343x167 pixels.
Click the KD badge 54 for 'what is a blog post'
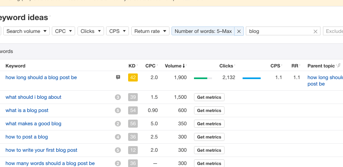(133, 110)
